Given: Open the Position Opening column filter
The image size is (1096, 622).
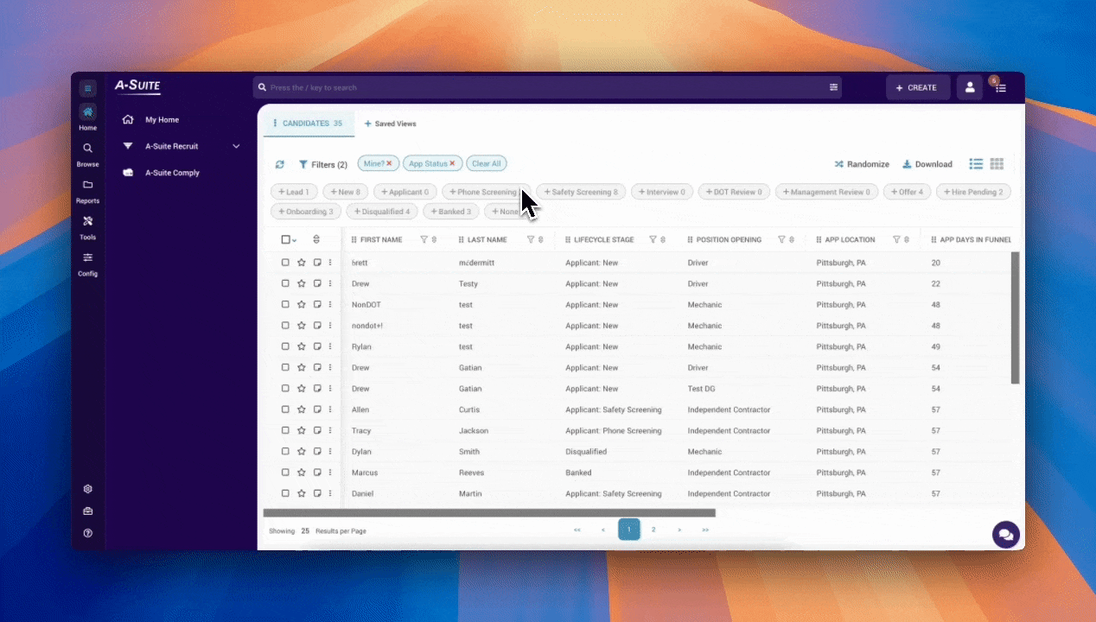Looking at the screenshot, I should coord(781,239).
